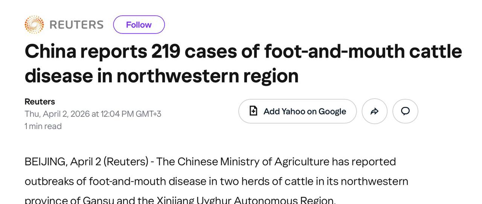Click "disease in northwestern region" in headline
Image resolution: width=482 pixels, height=204 pixels.
tap(162, 76)
